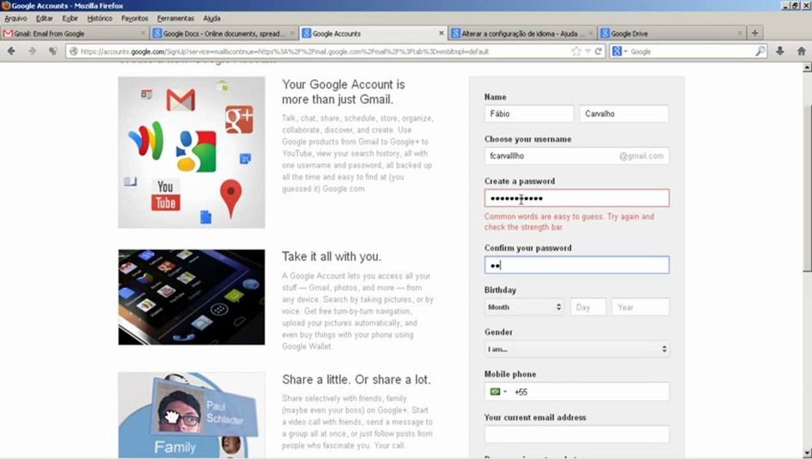The height and width of the screenshot is (459, 812).
Task: Open the Histórico menu
Action: click(x=100, y=18)
